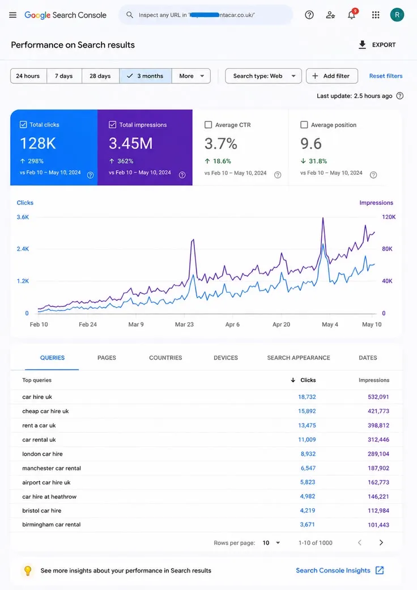Click the sort arrow beside Clicks column
Image resolution: width=417 pixels, height=590 pixels.
tap(293, 380)
